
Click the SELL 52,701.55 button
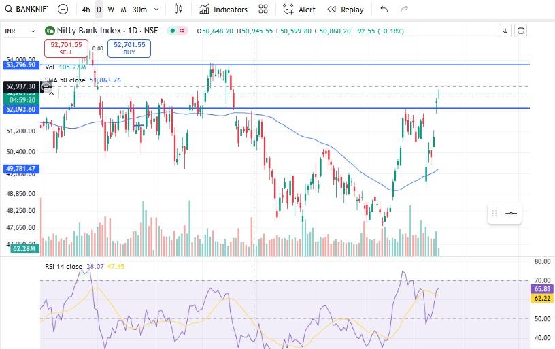[x=66, y=48]
